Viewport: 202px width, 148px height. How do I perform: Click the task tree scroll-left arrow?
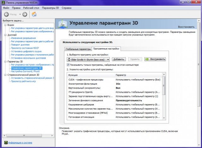(4, 135)
